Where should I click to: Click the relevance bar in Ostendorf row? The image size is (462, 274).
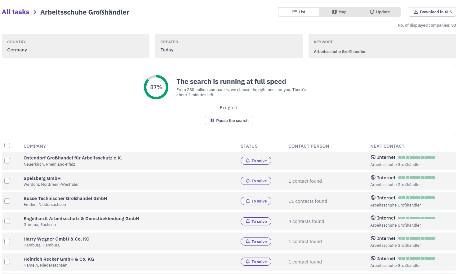(417, 157)
